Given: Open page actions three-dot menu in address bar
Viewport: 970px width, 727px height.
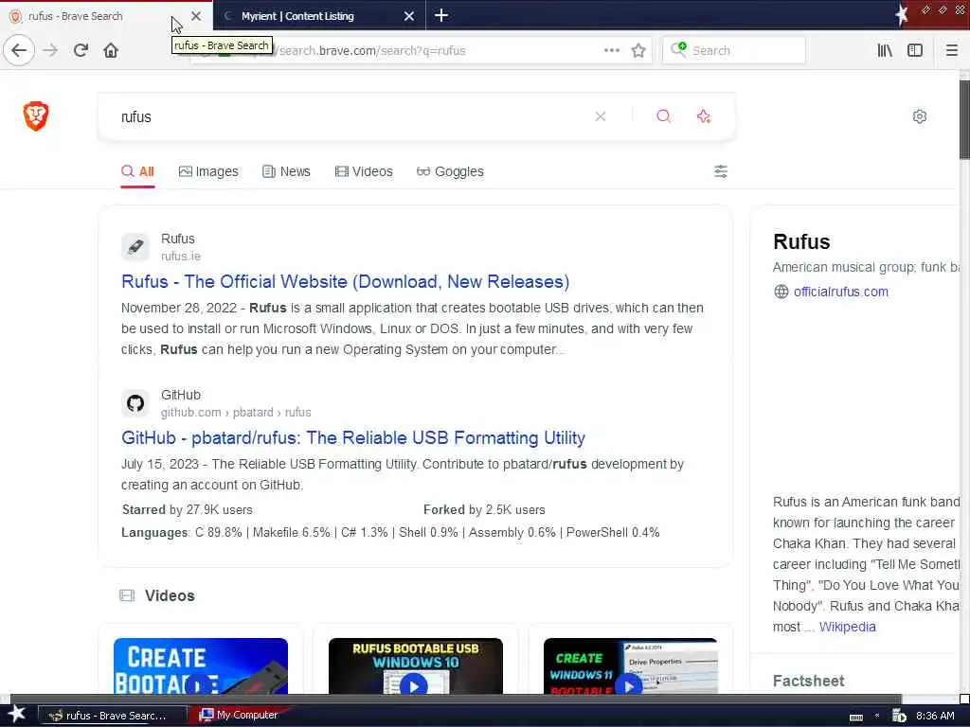Looking at the screenshot, I should [611, 50].
